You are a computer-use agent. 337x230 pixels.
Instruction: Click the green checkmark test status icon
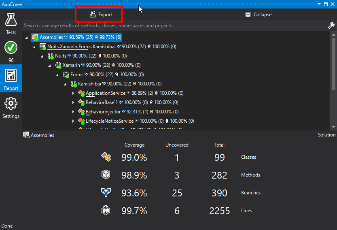pos(11,47)
